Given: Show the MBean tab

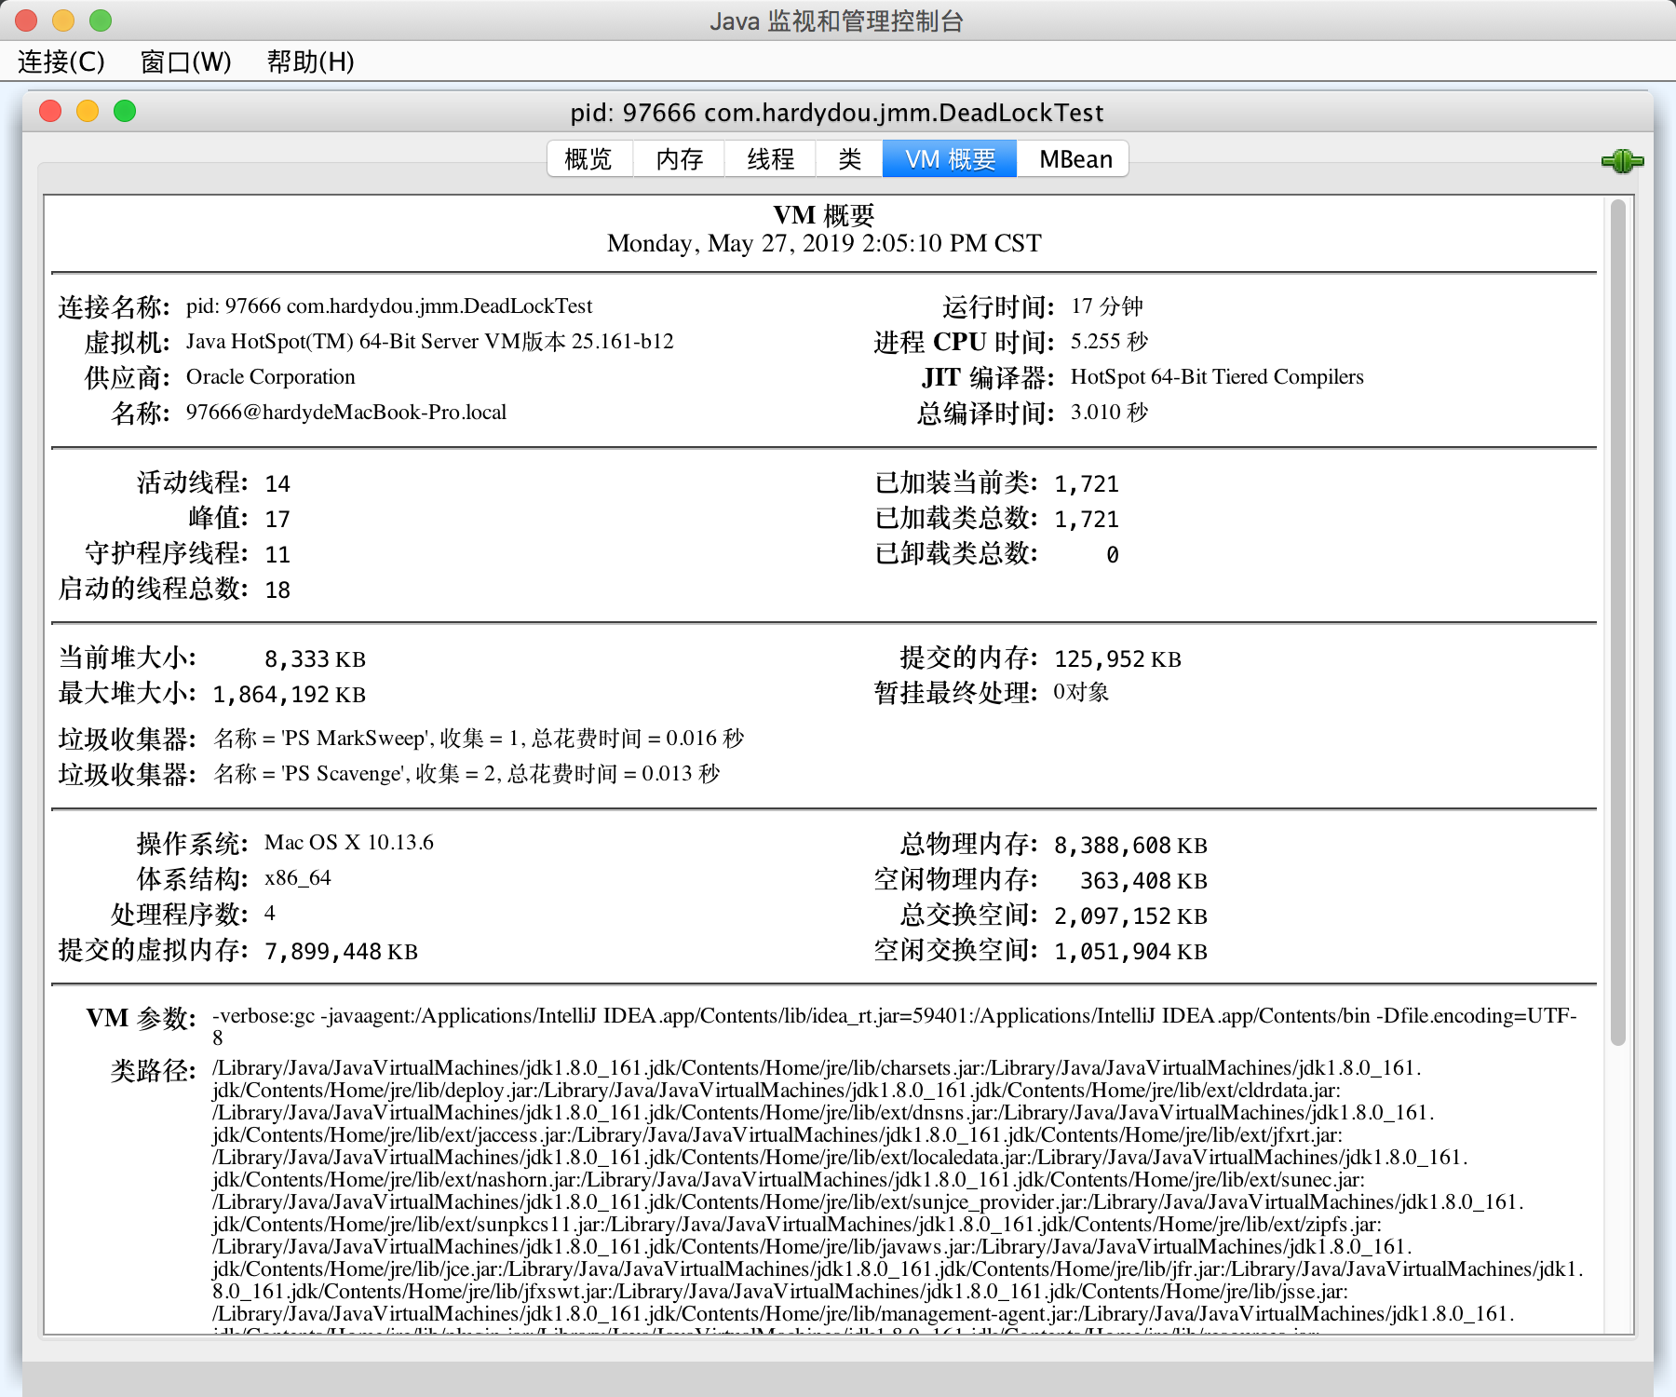Looking at the screenshot, I should pos(1075,159).
